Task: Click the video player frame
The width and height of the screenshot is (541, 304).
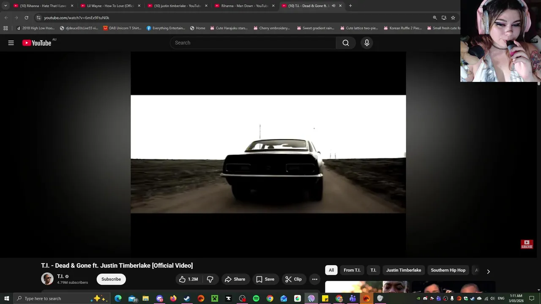Action: point(268,154)
